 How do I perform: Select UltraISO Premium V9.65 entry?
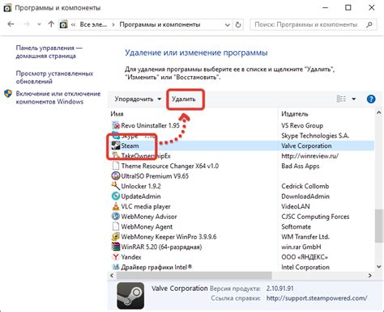(155, 176)
